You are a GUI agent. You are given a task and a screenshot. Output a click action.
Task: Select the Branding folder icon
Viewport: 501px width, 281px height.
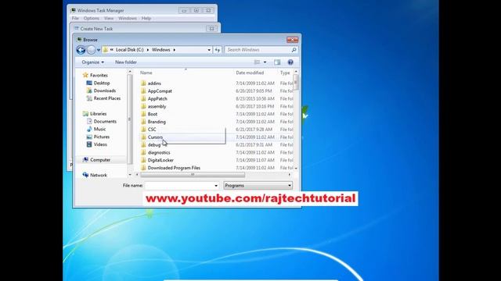[143, 122]
